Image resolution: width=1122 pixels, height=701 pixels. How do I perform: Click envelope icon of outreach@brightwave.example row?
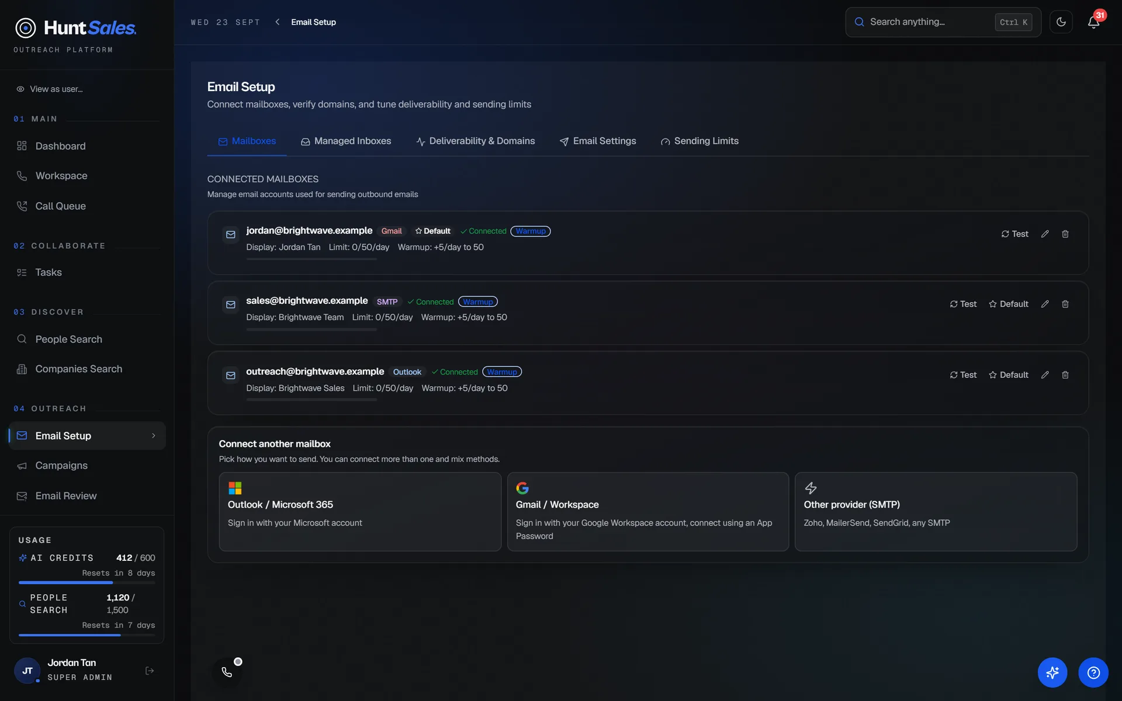[x=231, y=376]
